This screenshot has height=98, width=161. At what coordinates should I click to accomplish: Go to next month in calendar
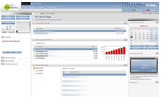tap(157, 43)
